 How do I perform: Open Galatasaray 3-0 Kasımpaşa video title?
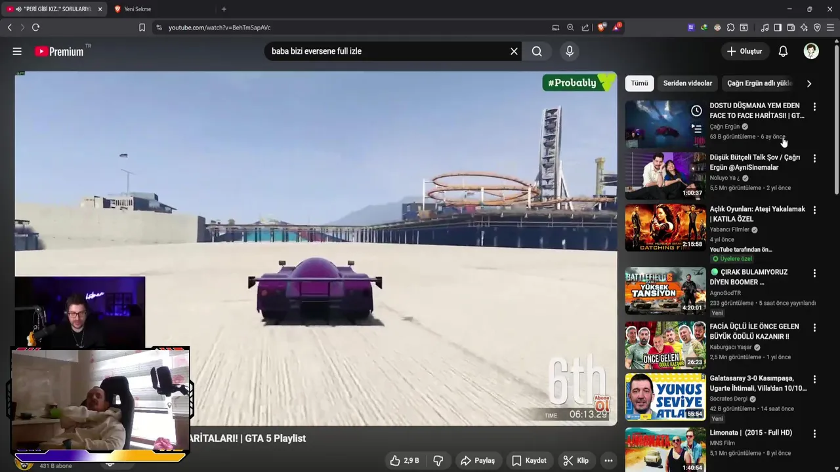(x=758, y=383)
